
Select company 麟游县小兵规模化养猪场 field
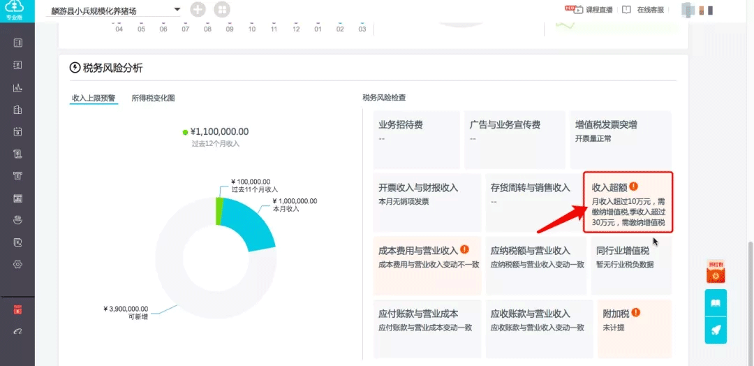click(113, 10)
